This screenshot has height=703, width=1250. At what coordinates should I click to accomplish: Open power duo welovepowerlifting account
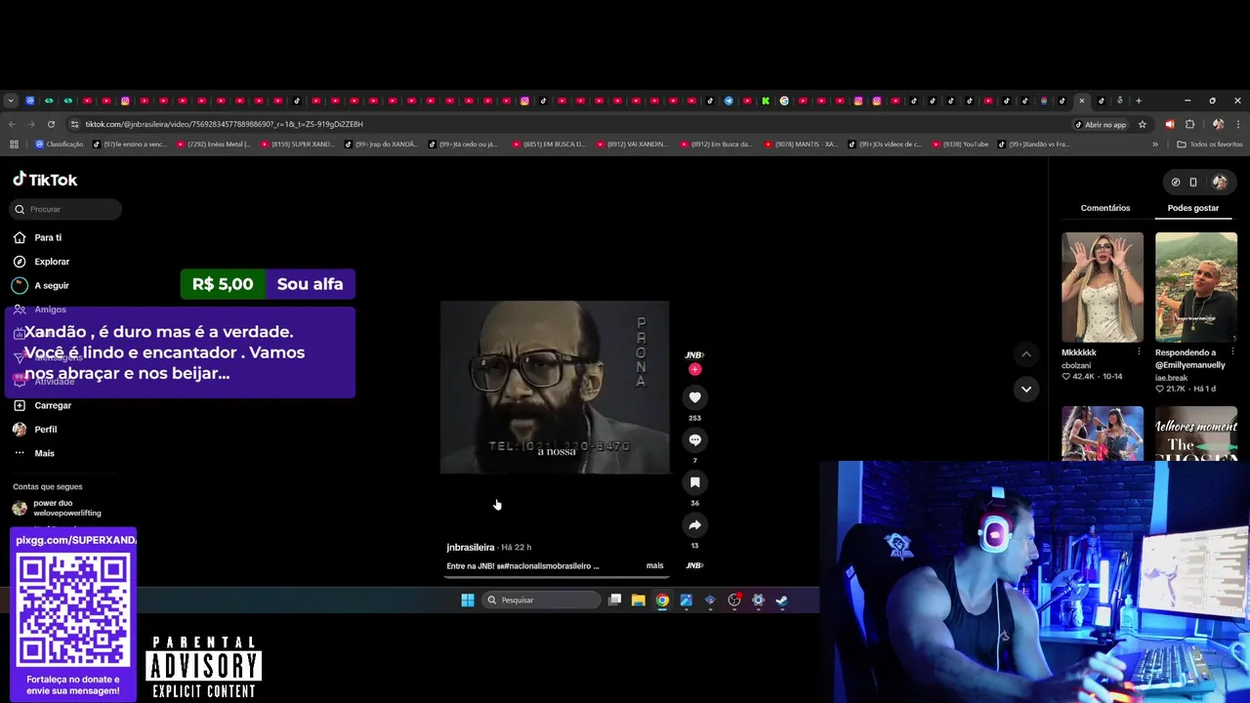coord(66,508)
